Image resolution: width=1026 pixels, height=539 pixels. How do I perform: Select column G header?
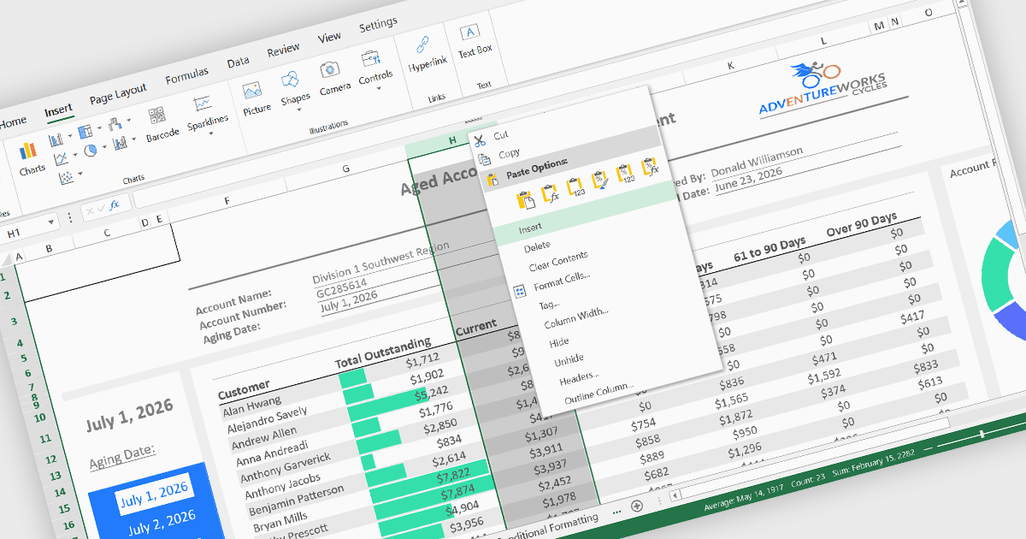pos(345,169)
